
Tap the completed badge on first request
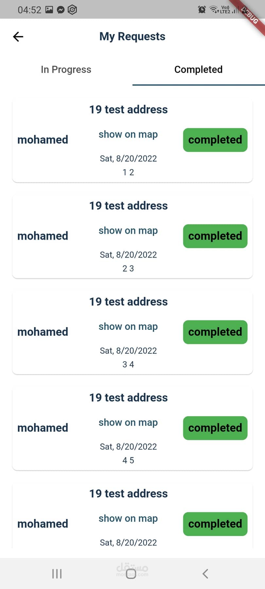click(x=215, y=140)
